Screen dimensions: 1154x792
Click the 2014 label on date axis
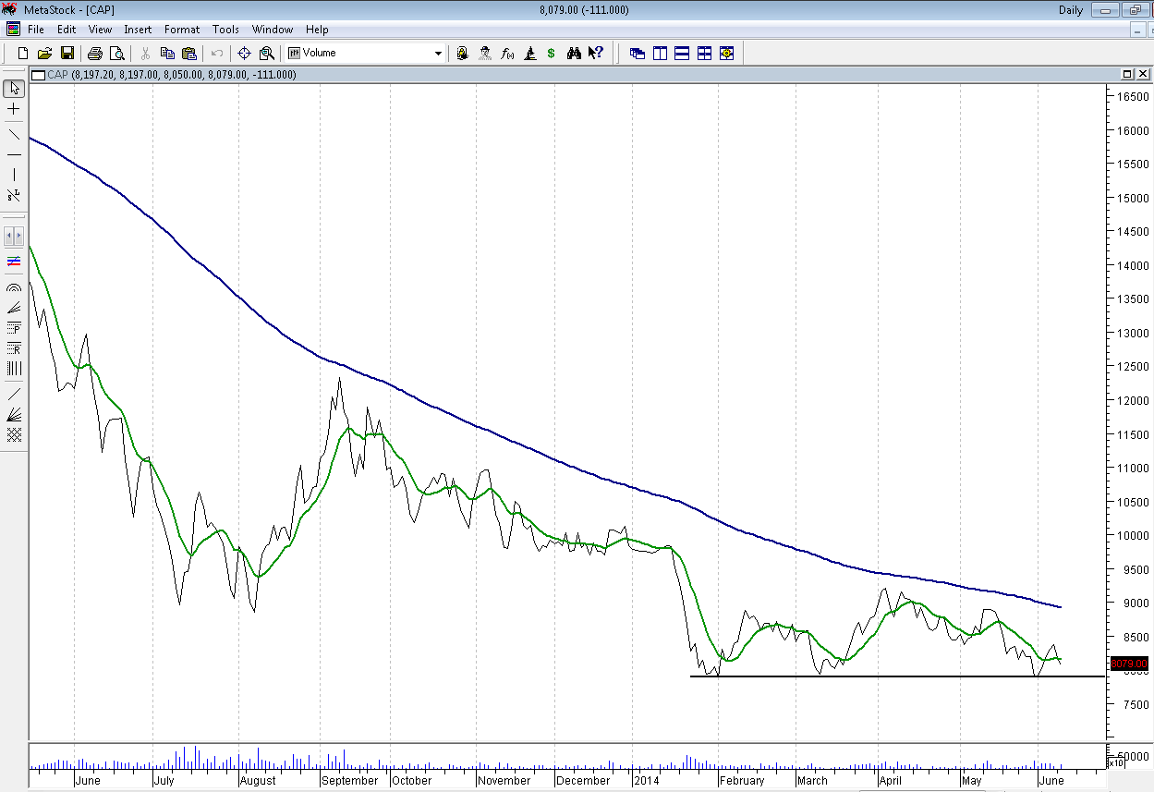(x=647, y=781)
